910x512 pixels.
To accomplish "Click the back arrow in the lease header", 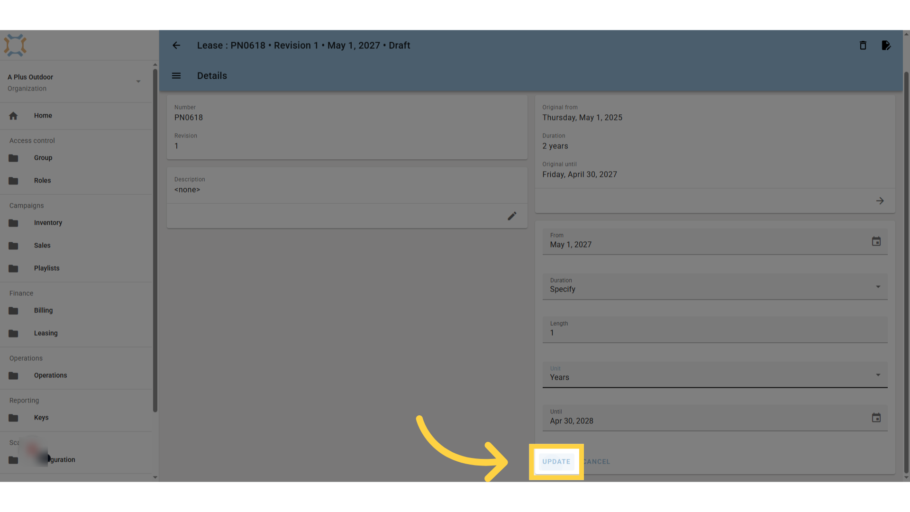I will tap(176, 46).
